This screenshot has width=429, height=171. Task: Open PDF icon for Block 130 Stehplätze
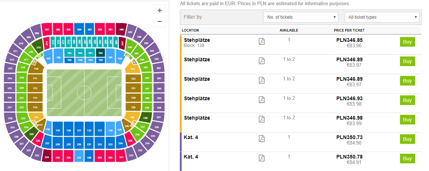click(x=262, y=41)
